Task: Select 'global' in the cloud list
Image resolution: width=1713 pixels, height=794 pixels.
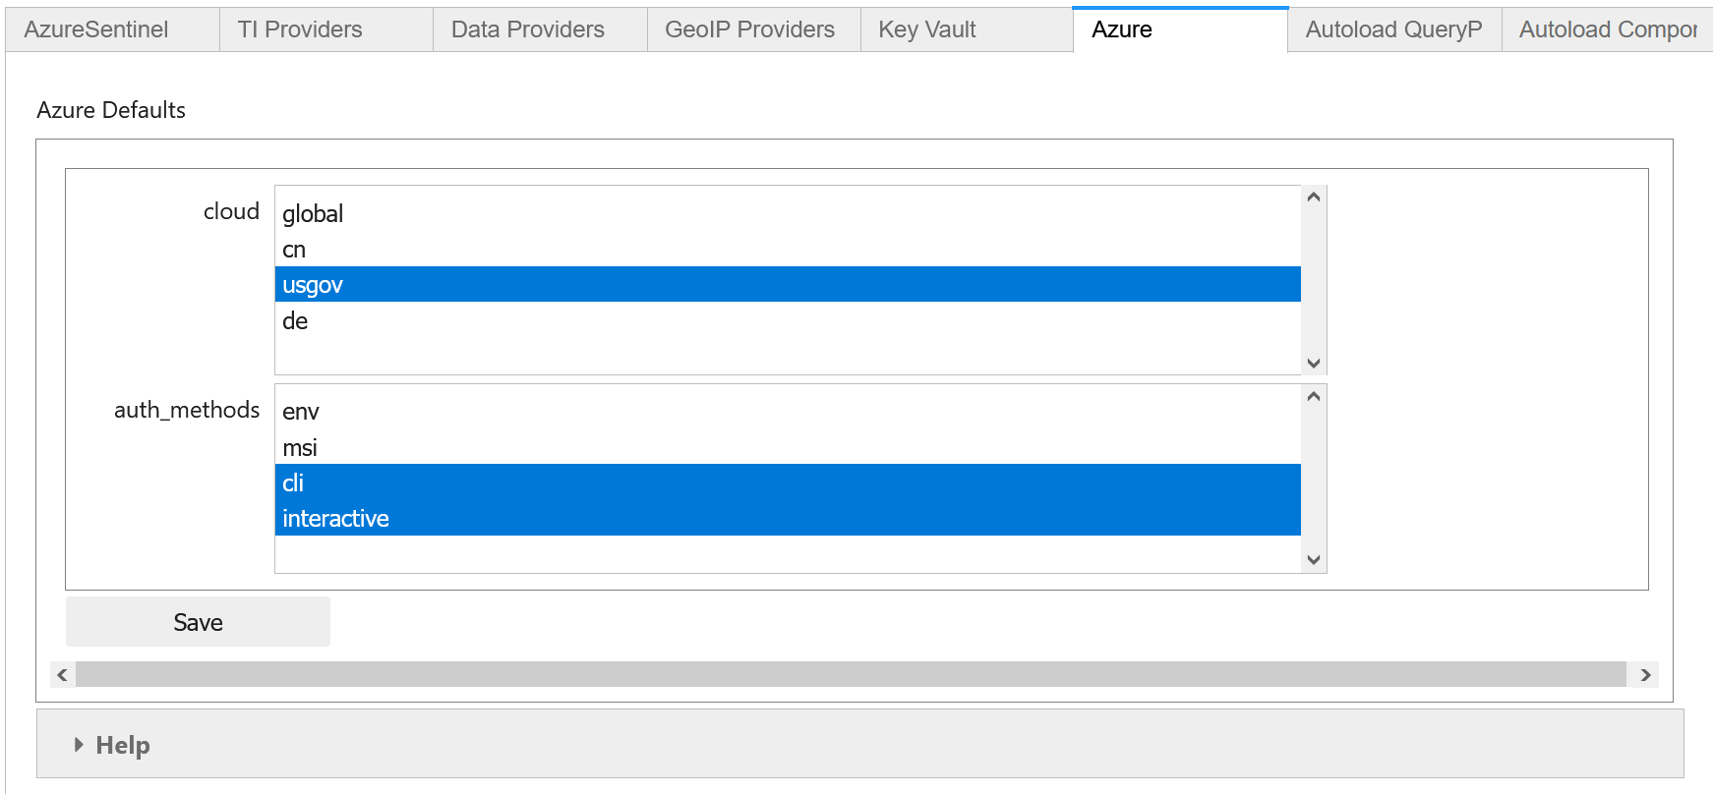Action: coord(788,214)
